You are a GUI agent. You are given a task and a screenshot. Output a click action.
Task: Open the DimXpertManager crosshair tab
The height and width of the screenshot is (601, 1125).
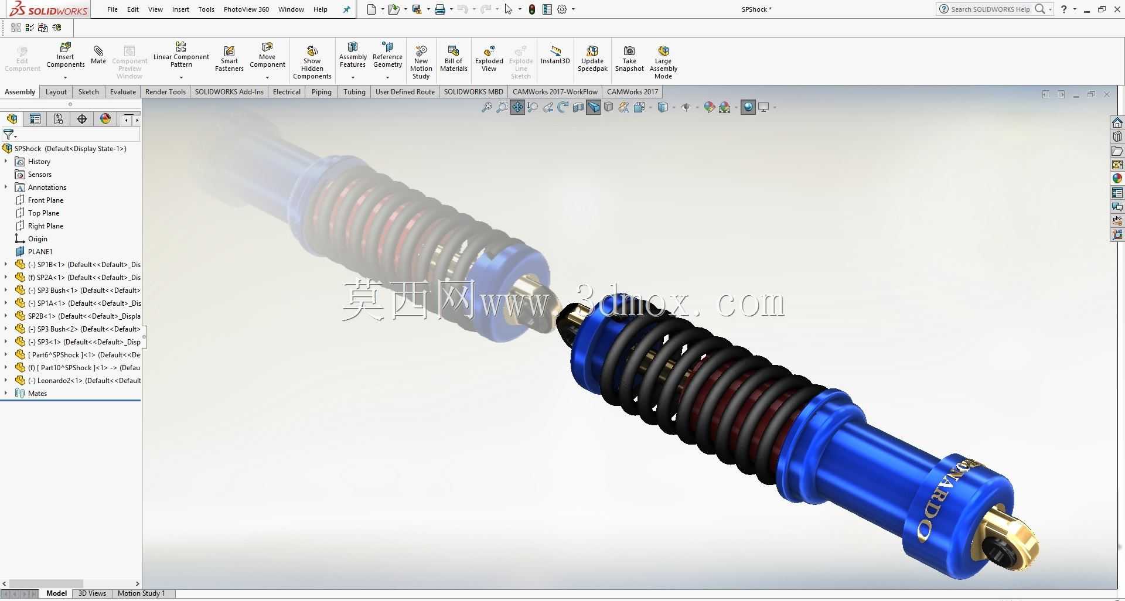point(82,119)
